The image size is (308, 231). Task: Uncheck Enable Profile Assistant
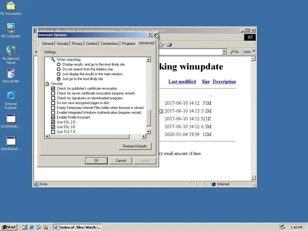tap(53, 118)
